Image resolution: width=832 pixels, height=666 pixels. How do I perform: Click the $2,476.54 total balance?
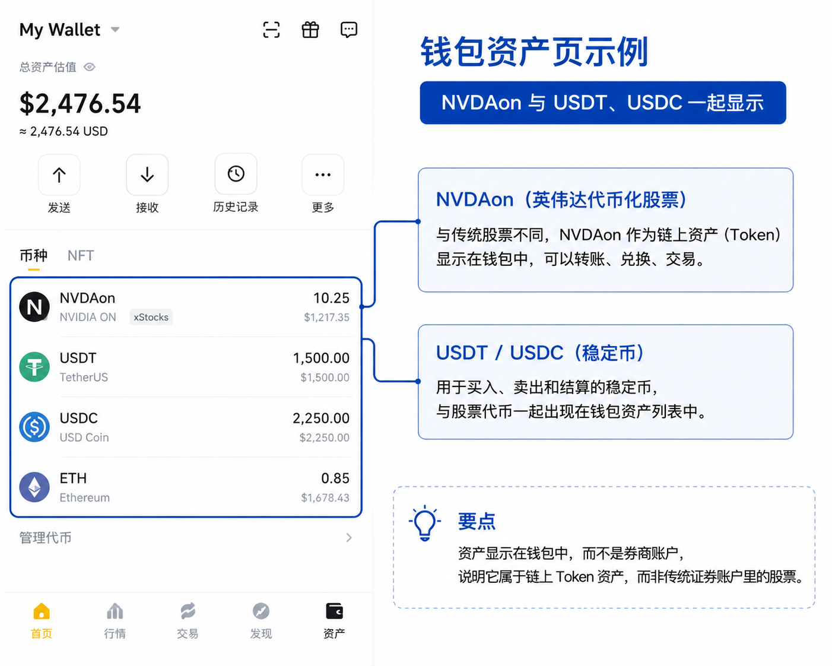coord(80,103)
